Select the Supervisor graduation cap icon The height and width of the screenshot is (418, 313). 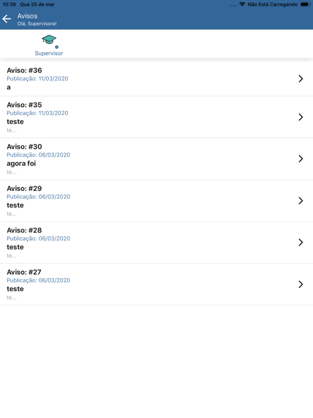tap(49, 40)
